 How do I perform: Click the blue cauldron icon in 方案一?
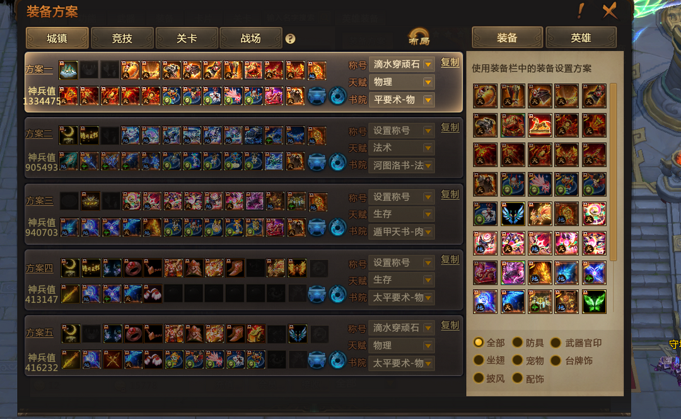(x=317, y=96)
